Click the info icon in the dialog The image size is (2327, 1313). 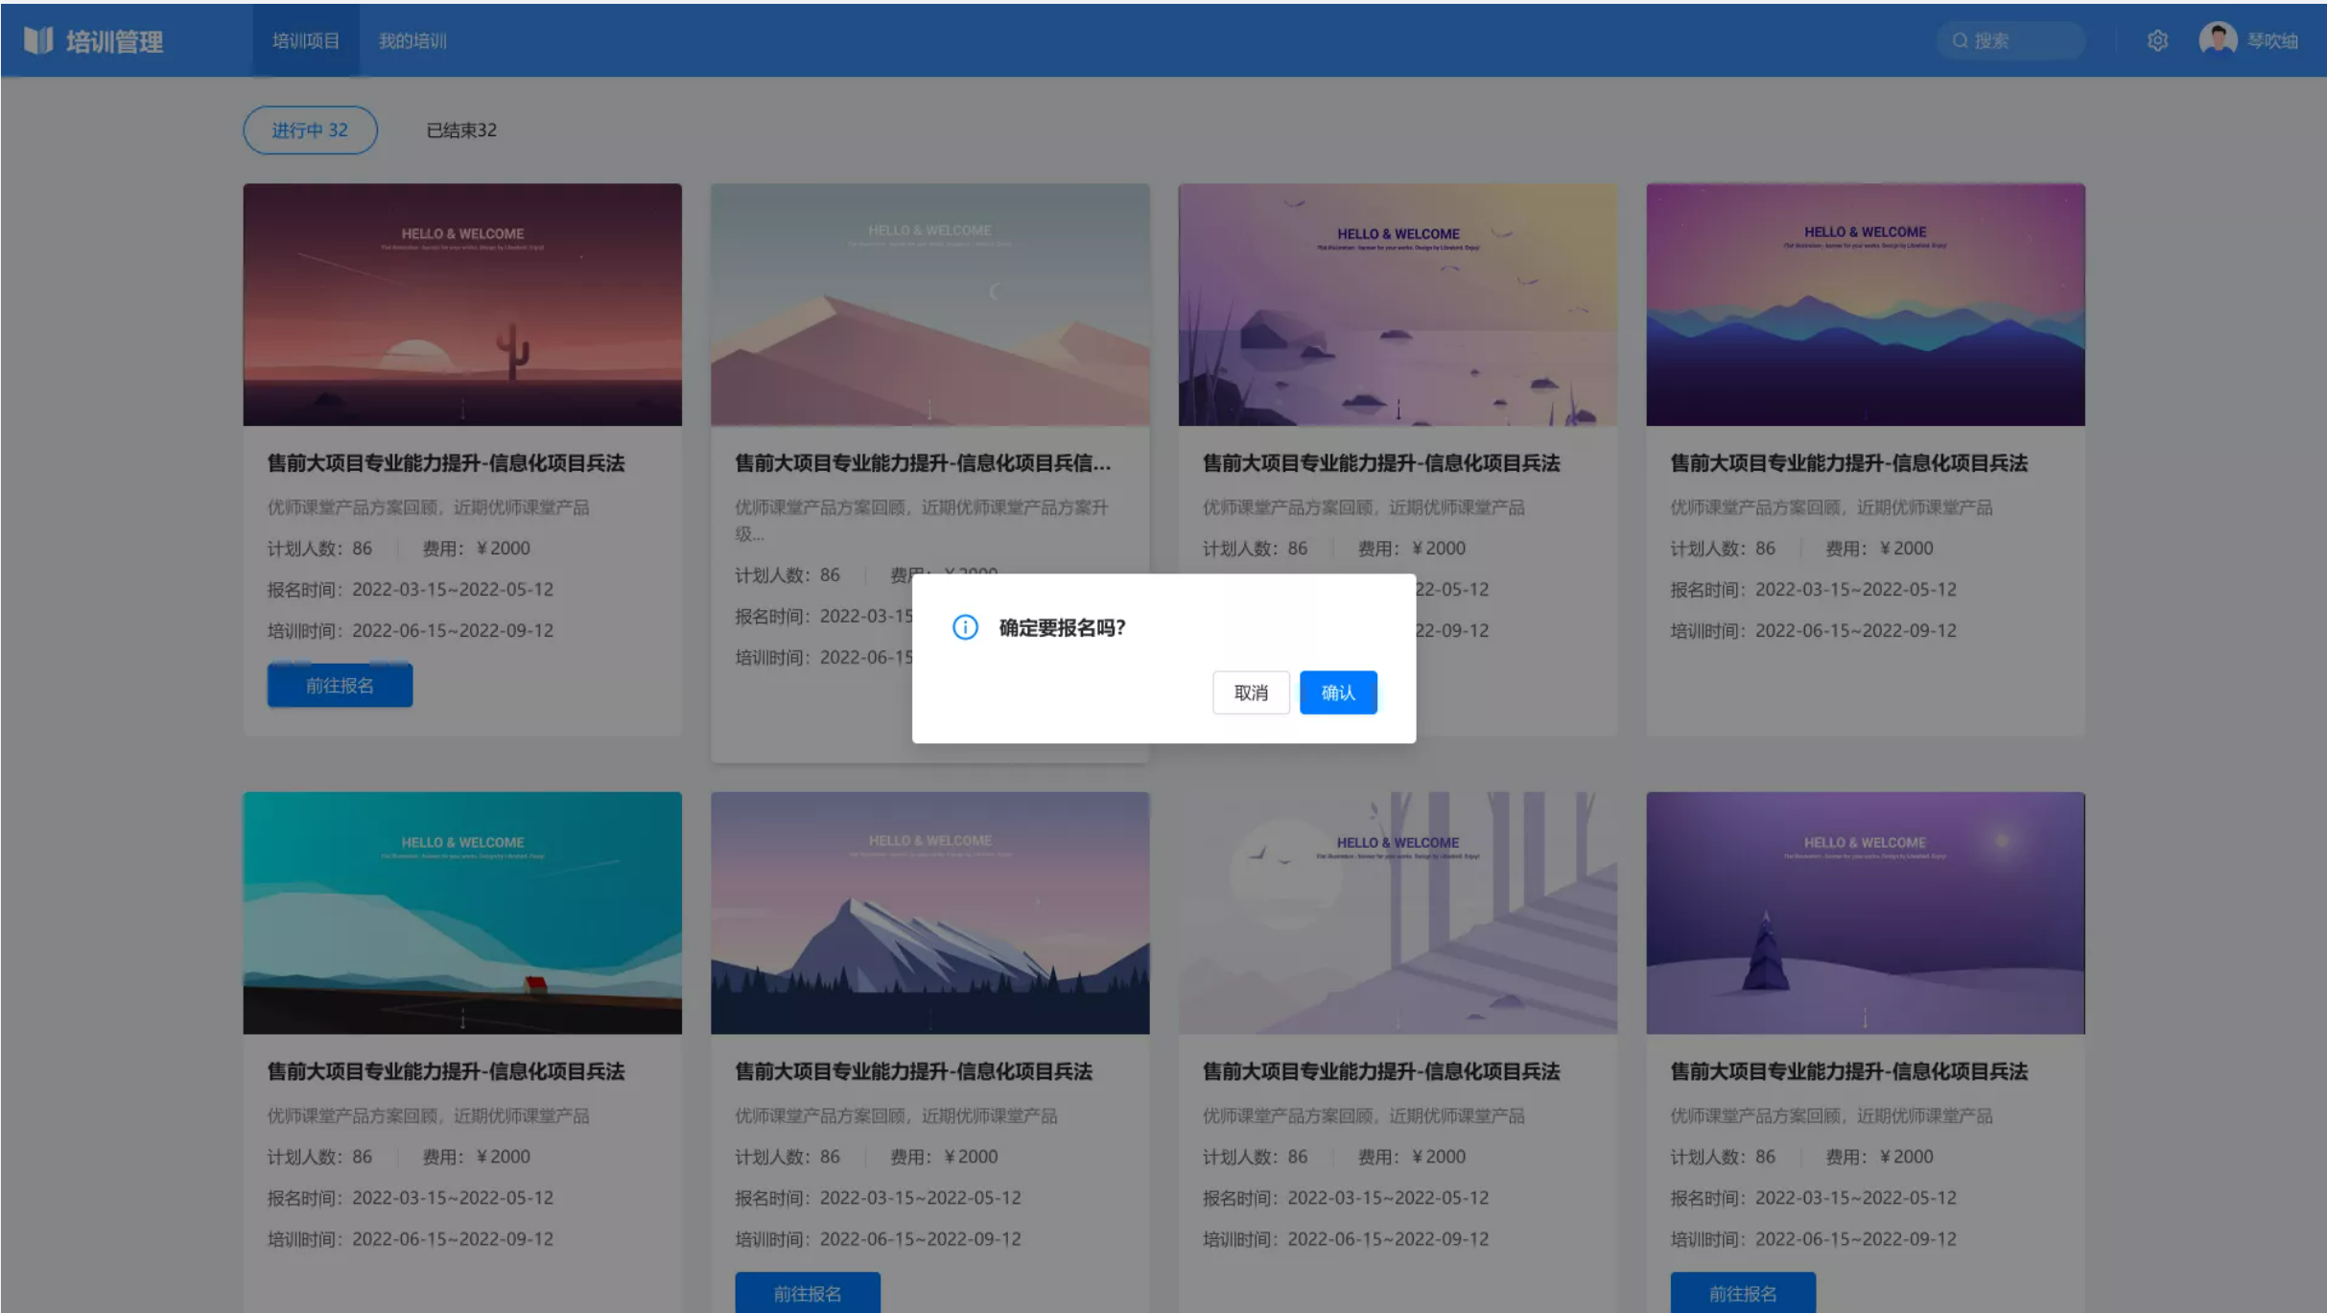(x=965, y=627)
